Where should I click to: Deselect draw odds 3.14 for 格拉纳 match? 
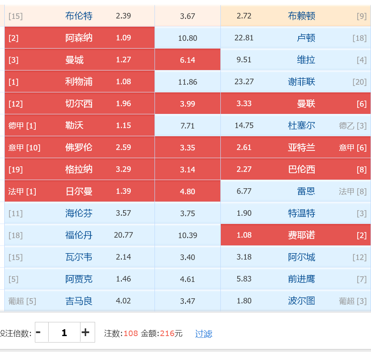[188, 169]
